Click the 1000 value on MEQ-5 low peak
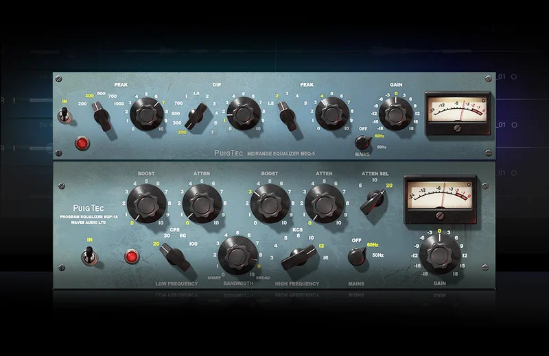The image size is (549, 356). (119, 103)
